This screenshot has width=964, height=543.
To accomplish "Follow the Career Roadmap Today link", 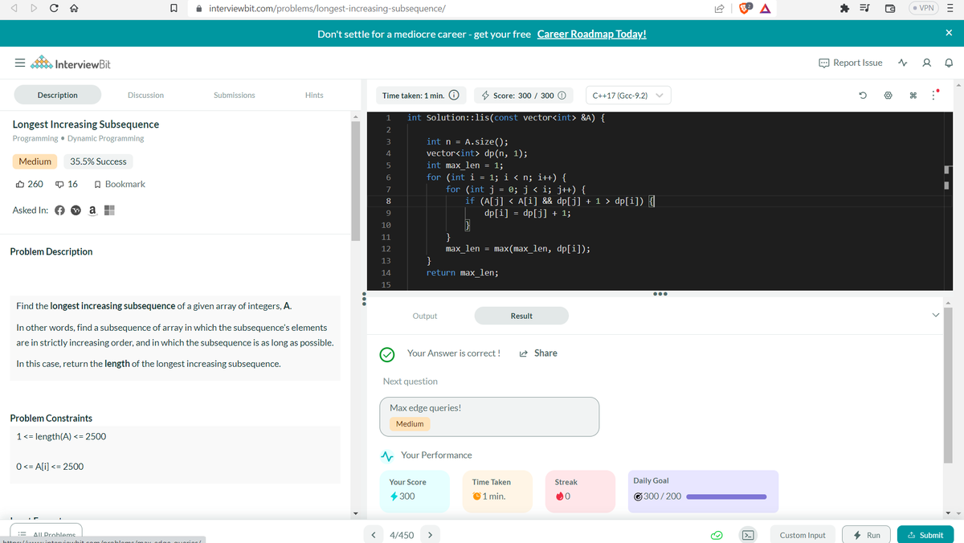I will (591, 34).
